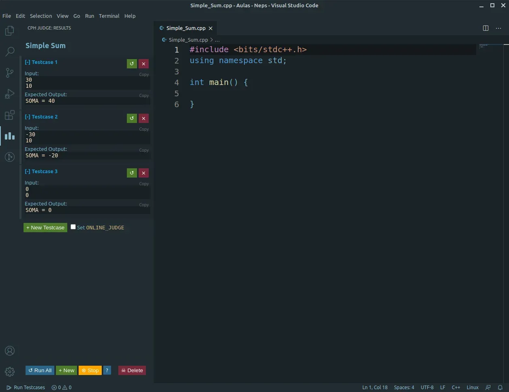Screen dimensions: 509x392
Task: Open the Run and Debug view
Action: click(x=10, y=94)
